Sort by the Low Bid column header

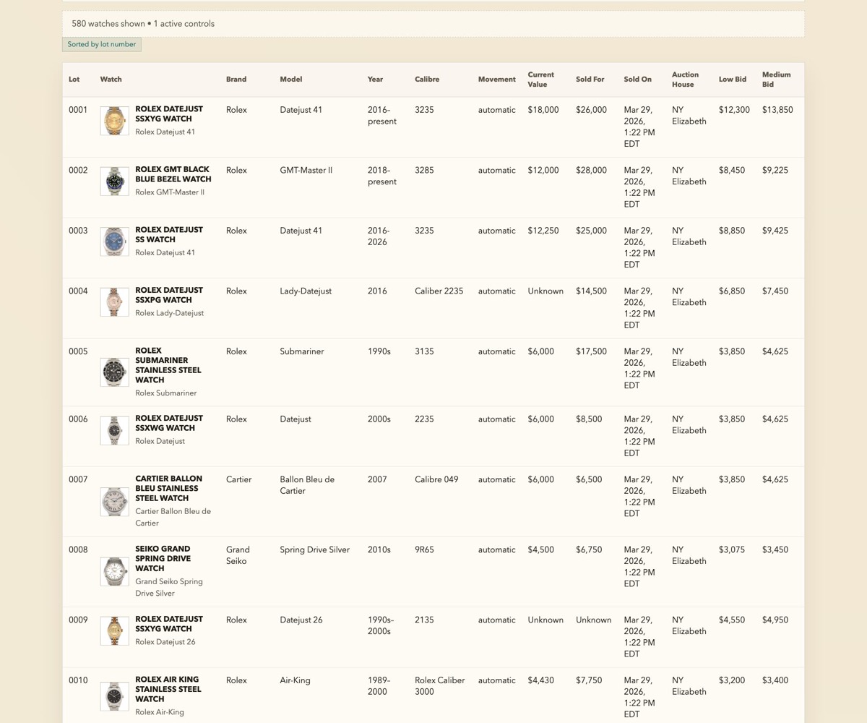(732, 80)
